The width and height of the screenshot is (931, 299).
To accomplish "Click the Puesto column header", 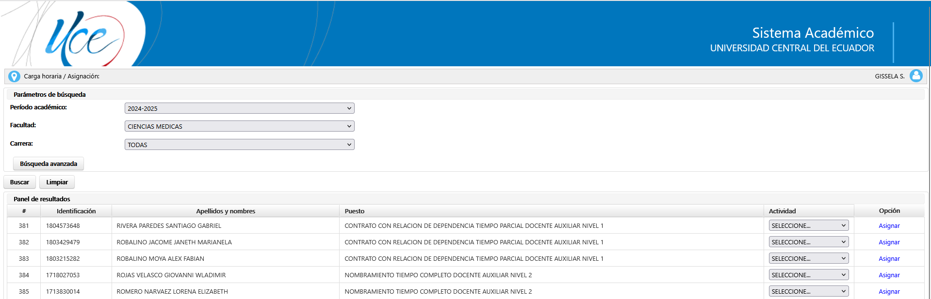I will 552,211.
